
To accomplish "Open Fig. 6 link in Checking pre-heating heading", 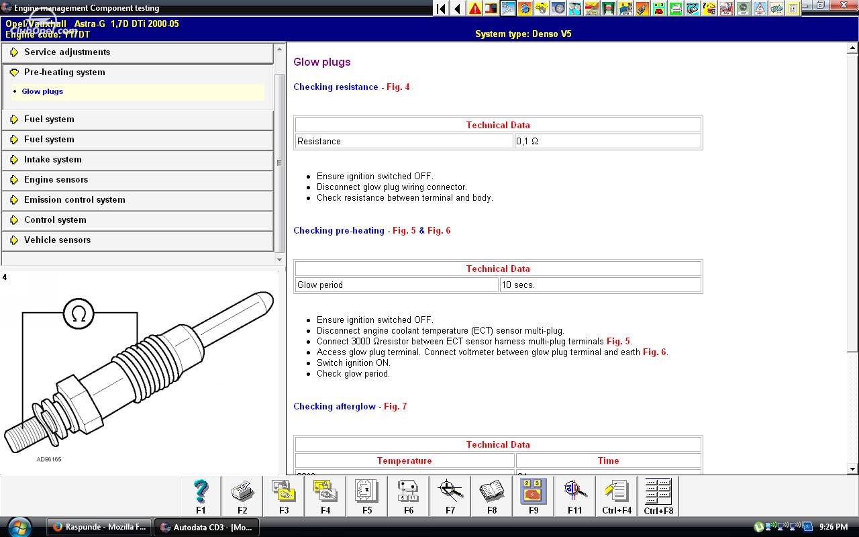I will (x=439, y=230).
